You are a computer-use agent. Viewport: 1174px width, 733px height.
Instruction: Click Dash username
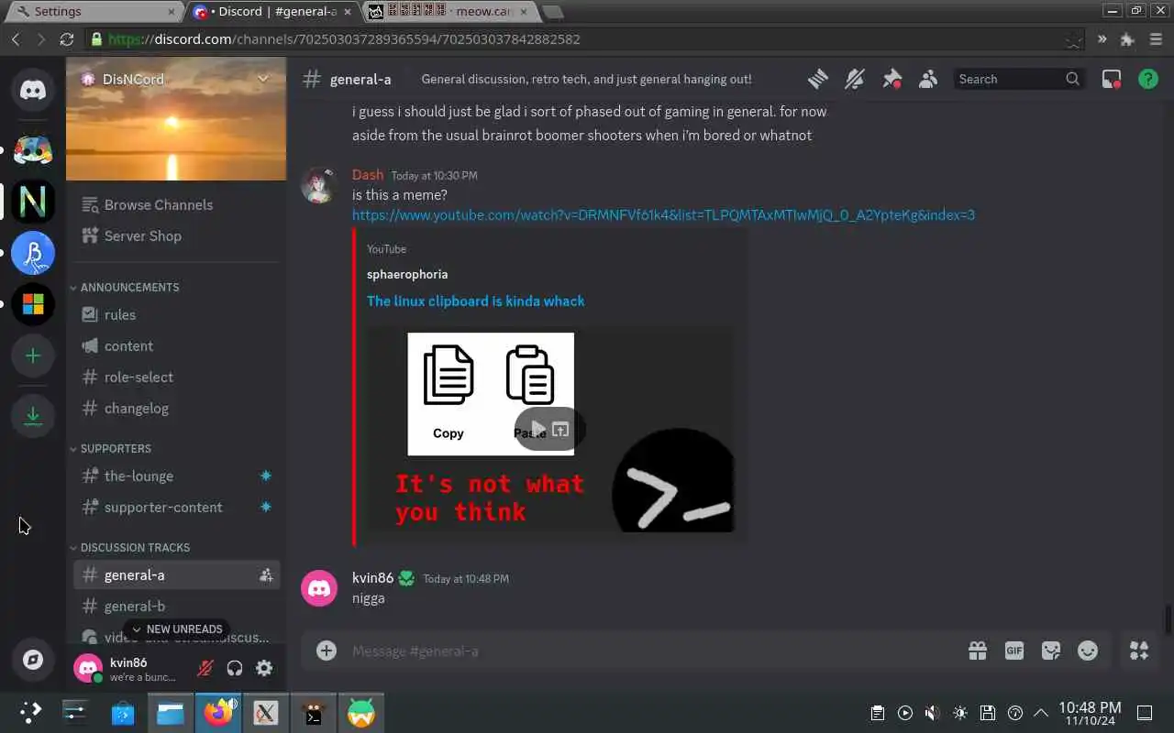coord(368,175)
